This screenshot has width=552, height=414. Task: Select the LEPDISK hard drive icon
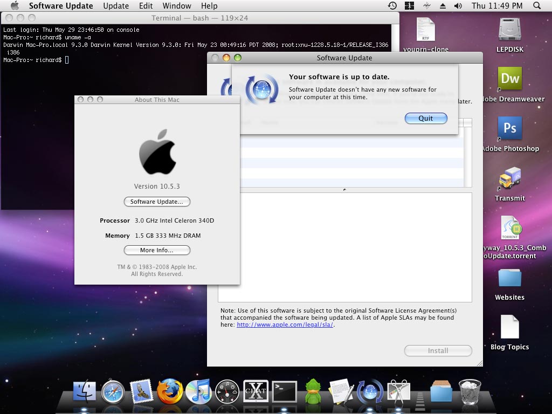pos(510,29)
